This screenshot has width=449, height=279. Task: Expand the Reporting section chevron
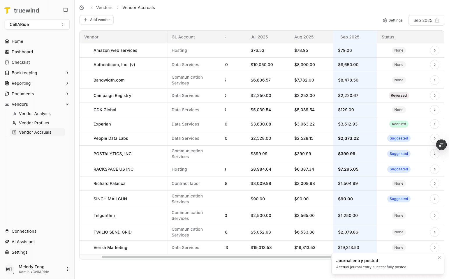coord(67,83)
